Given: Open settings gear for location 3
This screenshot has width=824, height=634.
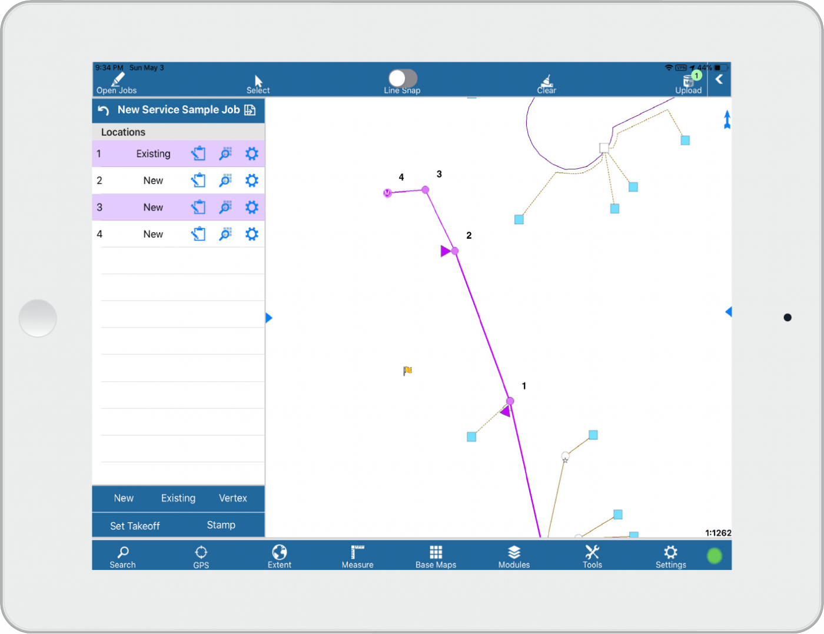Looking at the screenshot, I should click(x=252, y=207).
